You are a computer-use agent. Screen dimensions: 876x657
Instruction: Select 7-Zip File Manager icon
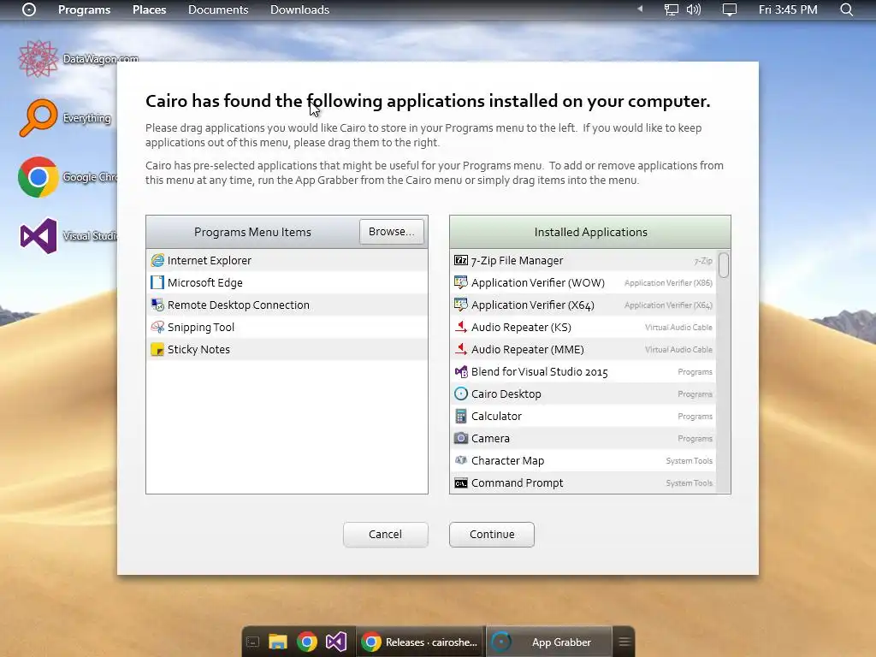461,260
